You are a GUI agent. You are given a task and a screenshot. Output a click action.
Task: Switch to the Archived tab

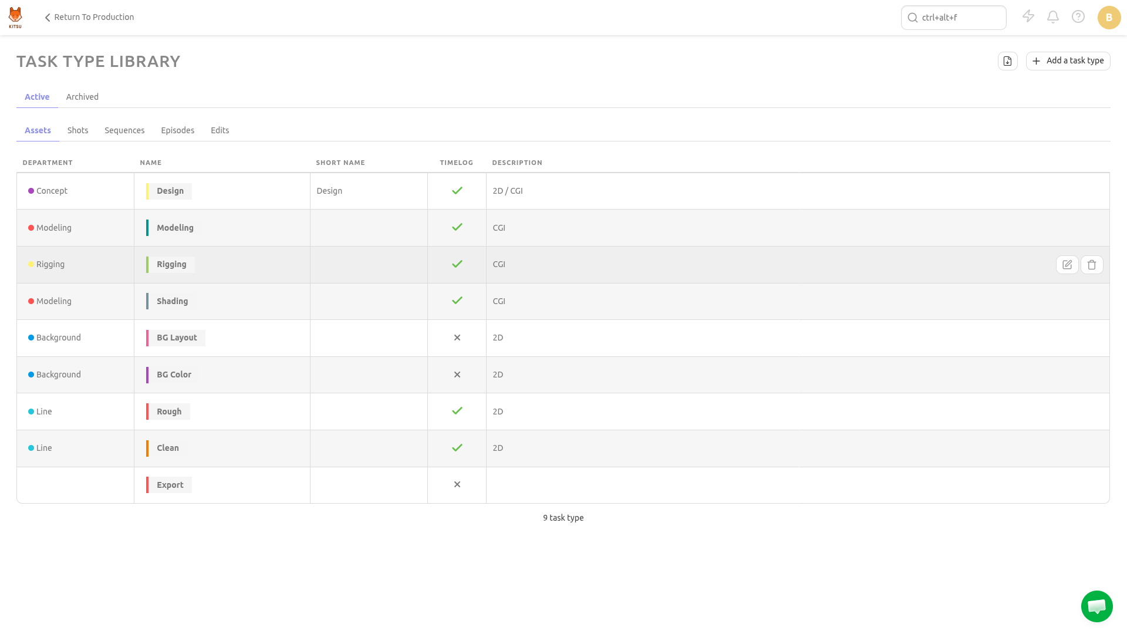pos(82,97)
